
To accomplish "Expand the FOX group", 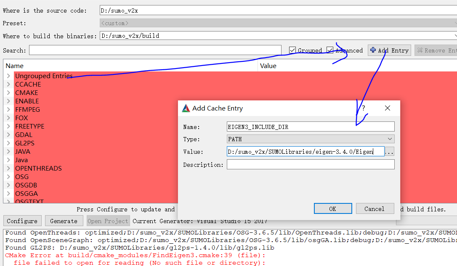I will coord(8,118).
